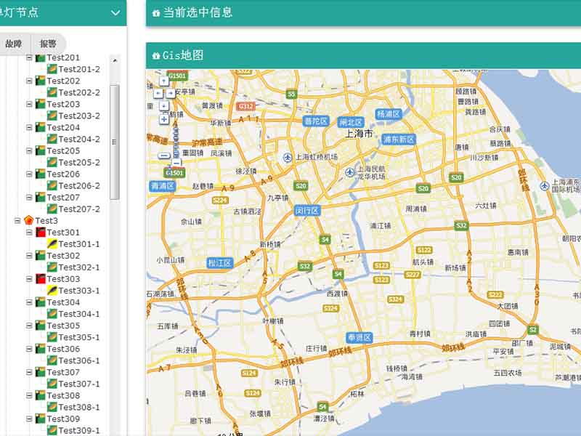581x436 pixels.
Task: Collapse the Test206 node
Action: 29,174
